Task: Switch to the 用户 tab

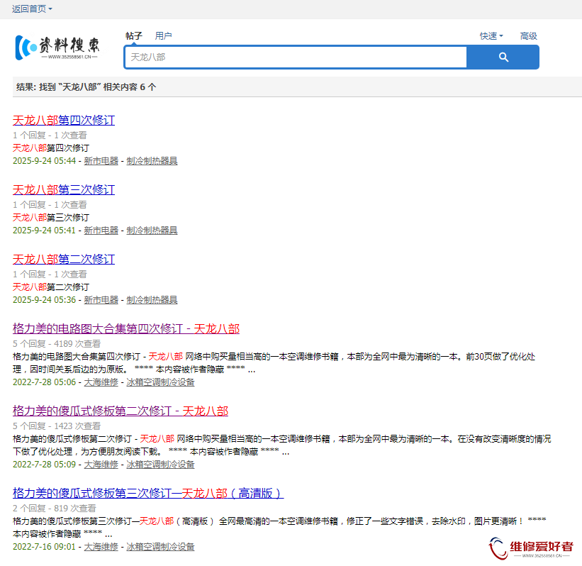Action: (x=163, y=35)
